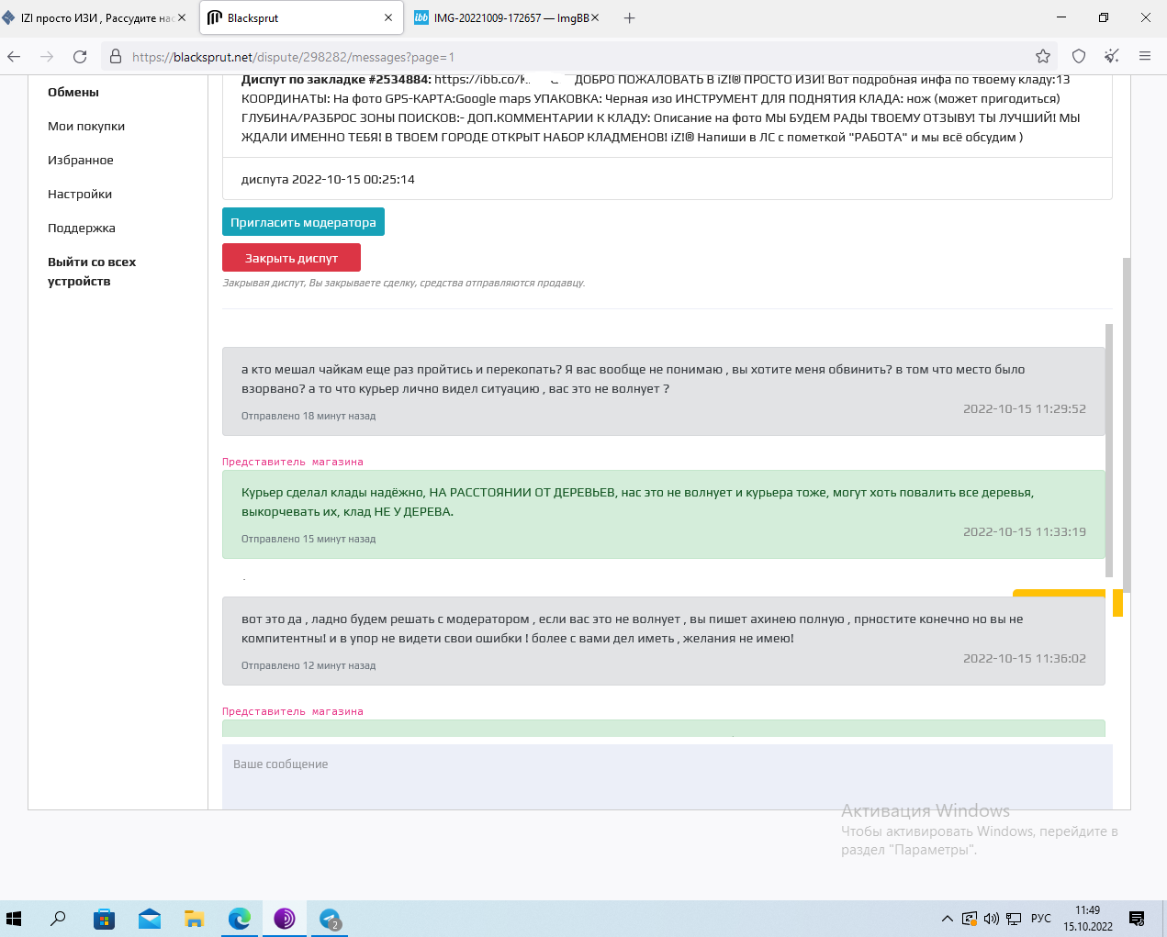The height and width of the screenshot is (937, 1167).
Task: Open Поддержка in sidebar
Action: point(82,228)
